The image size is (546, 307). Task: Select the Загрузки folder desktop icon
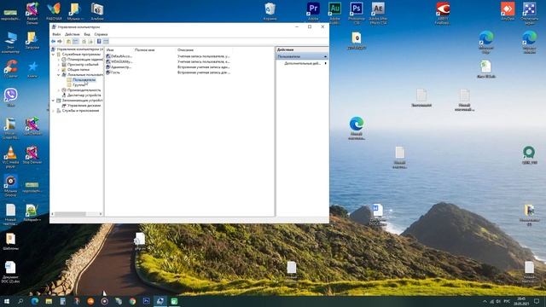click(x=32, y=40)
